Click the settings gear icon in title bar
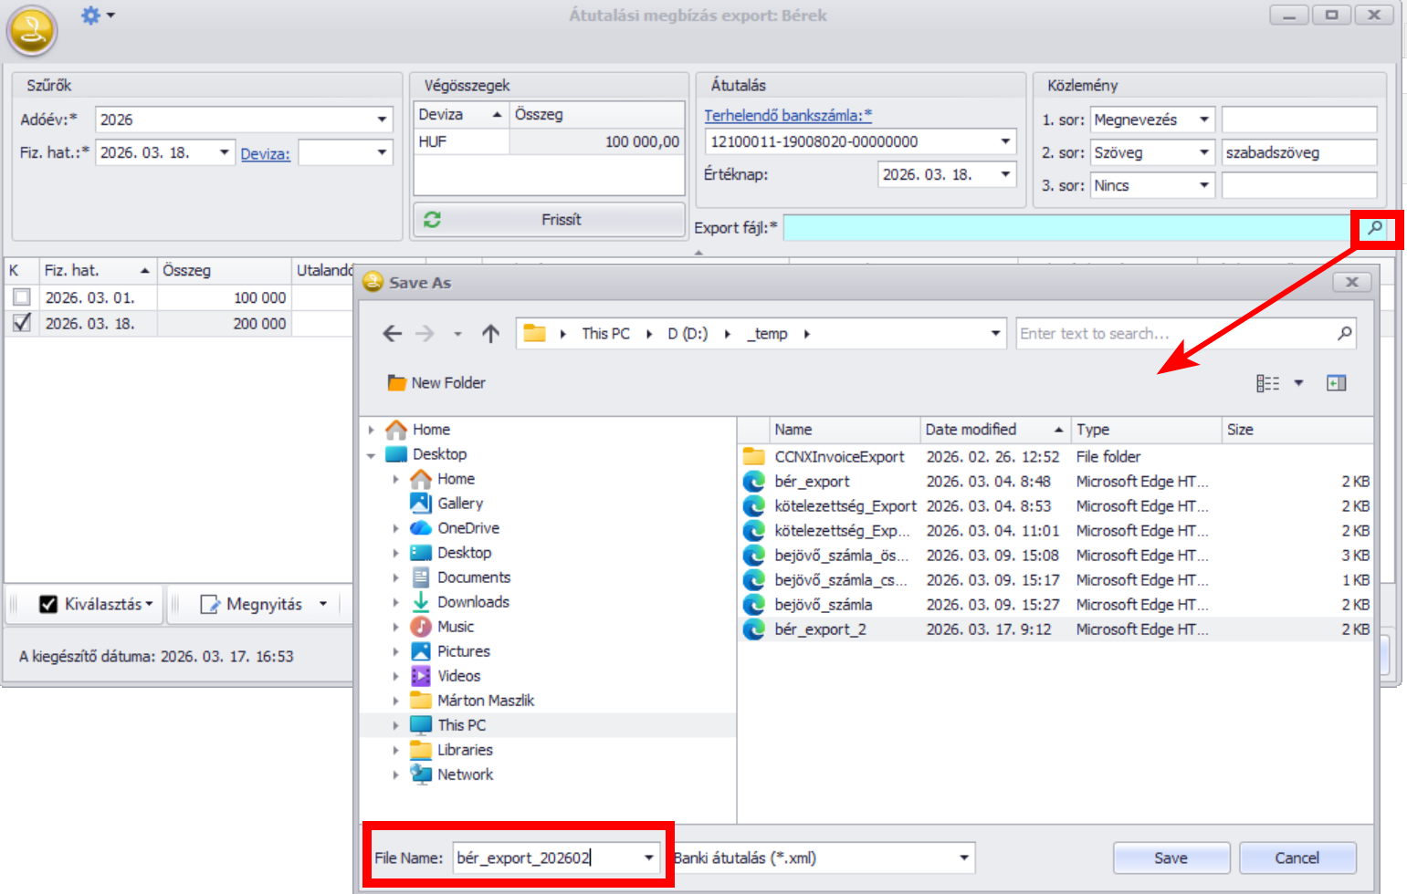Screen dimensions: 1407x894 [x=90, y=16]
